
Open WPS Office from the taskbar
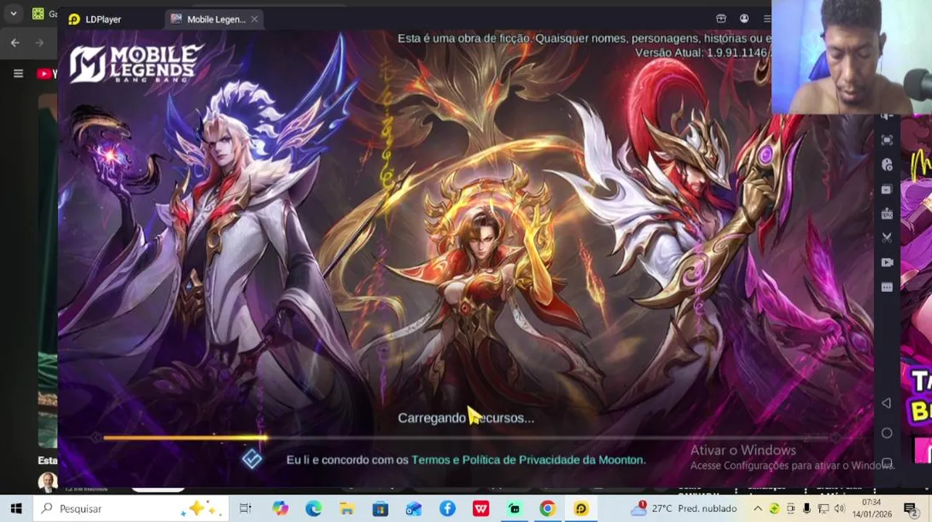click(x=481, y=508)
